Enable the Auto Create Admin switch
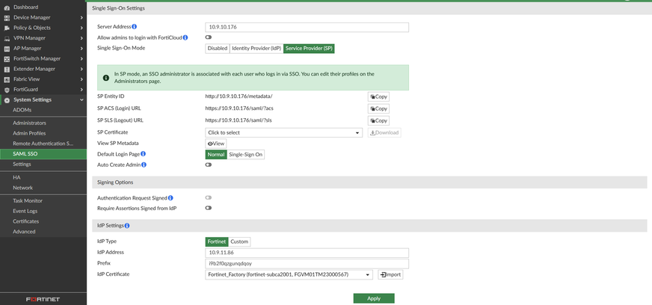Image resolution: width=652 pixels, height=305 pixels. coord(209,165)
